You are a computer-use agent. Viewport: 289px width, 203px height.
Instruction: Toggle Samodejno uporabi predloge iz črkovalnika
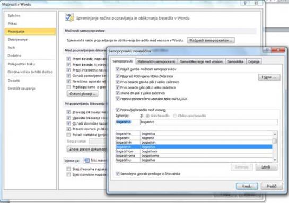pos(117,174)
